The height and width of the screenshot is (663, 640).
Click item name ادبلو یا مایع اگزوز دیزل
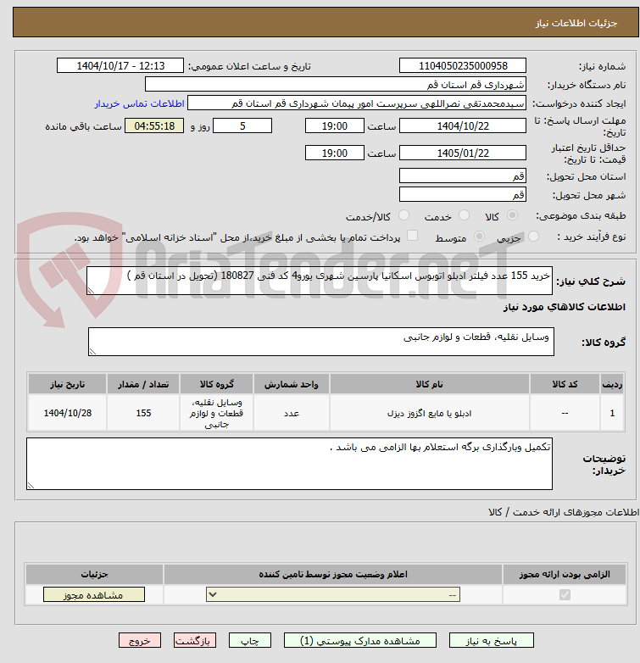[430, 414]
